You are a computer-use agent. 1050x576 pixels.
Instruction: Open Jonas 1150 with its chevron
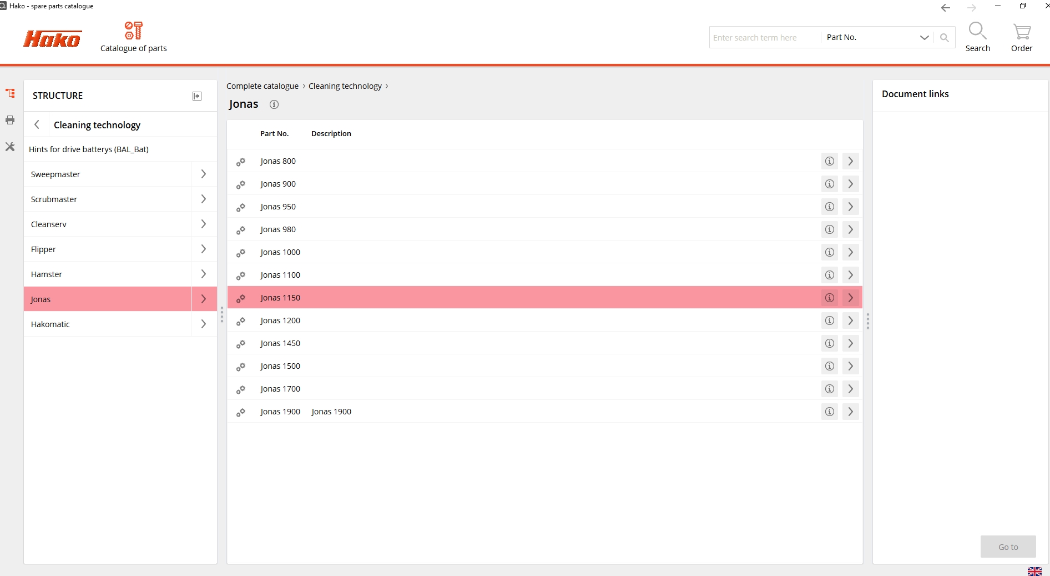[850, 298]
